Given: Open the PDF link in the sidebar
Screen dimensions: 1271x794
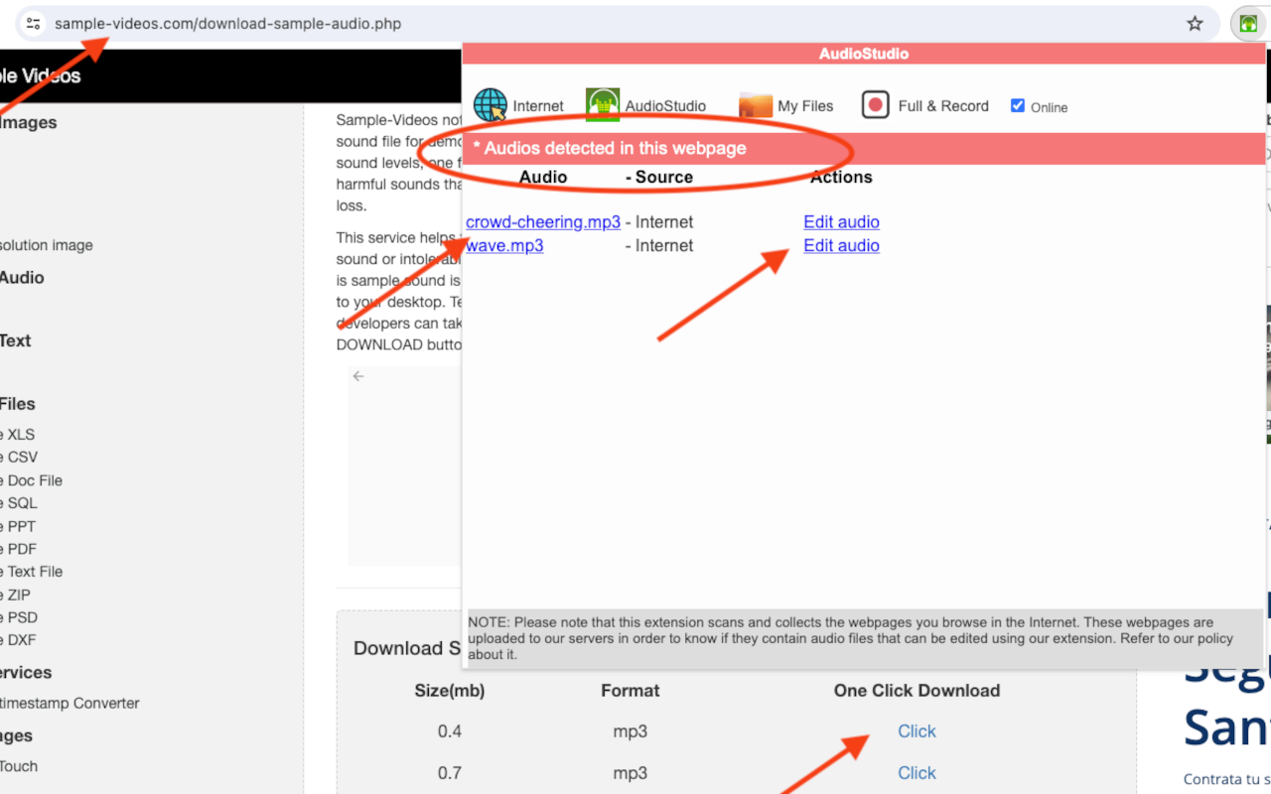Looking at the screenshot, I should pyautogui.click(x=19, y=549).
